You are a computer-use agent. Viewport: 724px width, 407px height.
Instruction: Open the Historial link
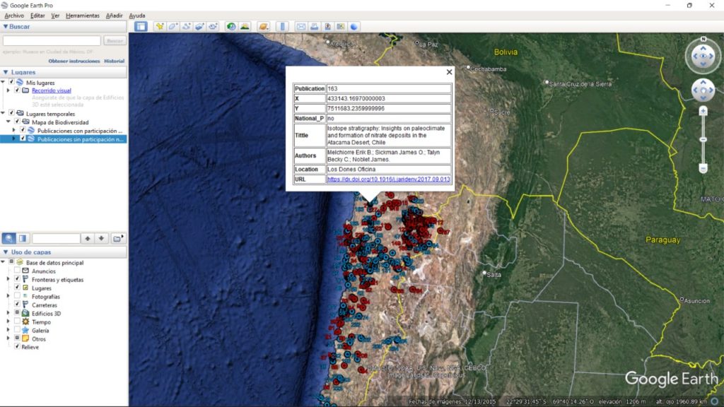[x=114, y=61]
